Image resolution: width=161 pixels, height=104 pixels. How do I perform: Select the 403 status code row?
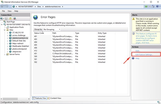(74, 39)
